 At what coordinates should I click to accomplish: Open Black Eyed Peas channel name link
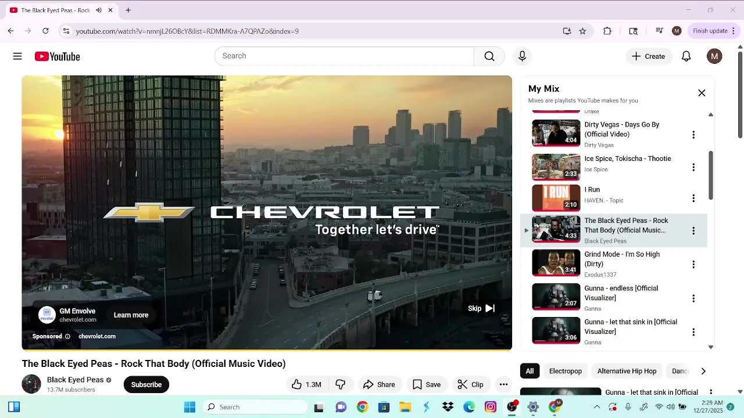(75, 380)
